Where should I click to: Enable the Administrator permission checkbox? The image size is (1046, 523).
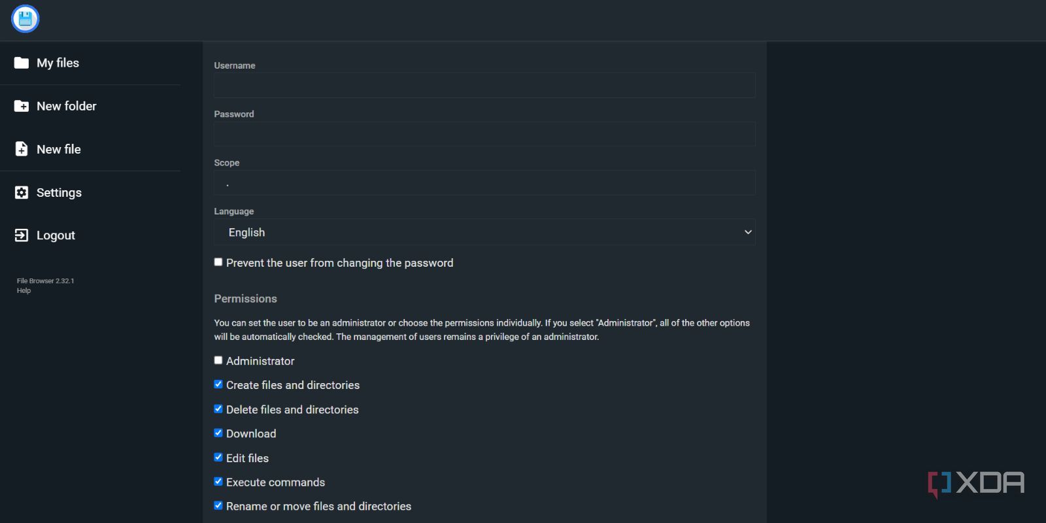coord(218,360)
